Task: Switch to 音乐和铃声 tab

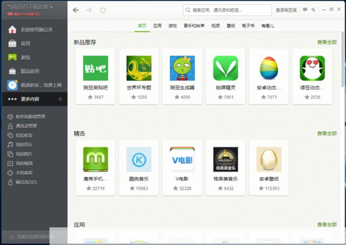Action: point(194,26)
